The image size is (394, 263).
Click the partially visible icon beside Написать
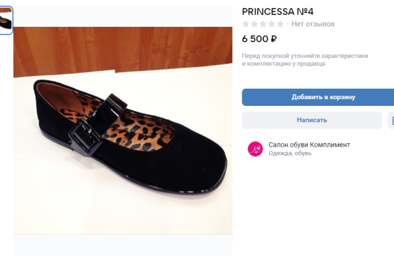tap(391, 120)
